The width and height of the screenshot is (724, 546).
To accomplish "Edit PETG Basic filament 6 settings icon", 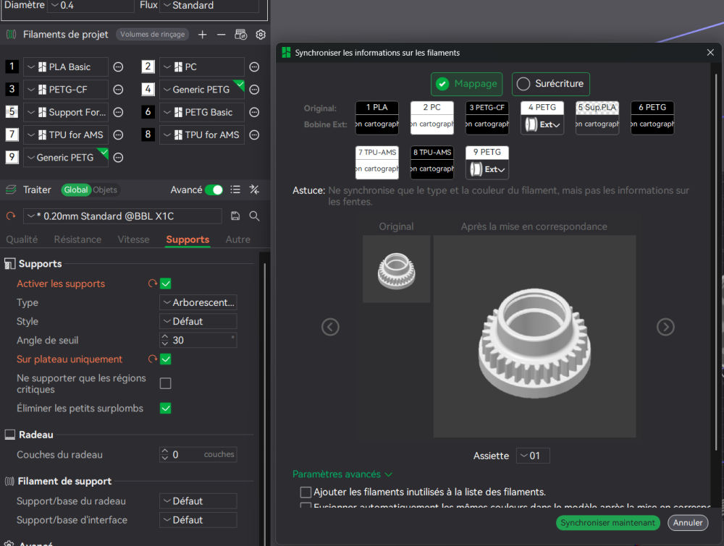I will coord(254,112).
